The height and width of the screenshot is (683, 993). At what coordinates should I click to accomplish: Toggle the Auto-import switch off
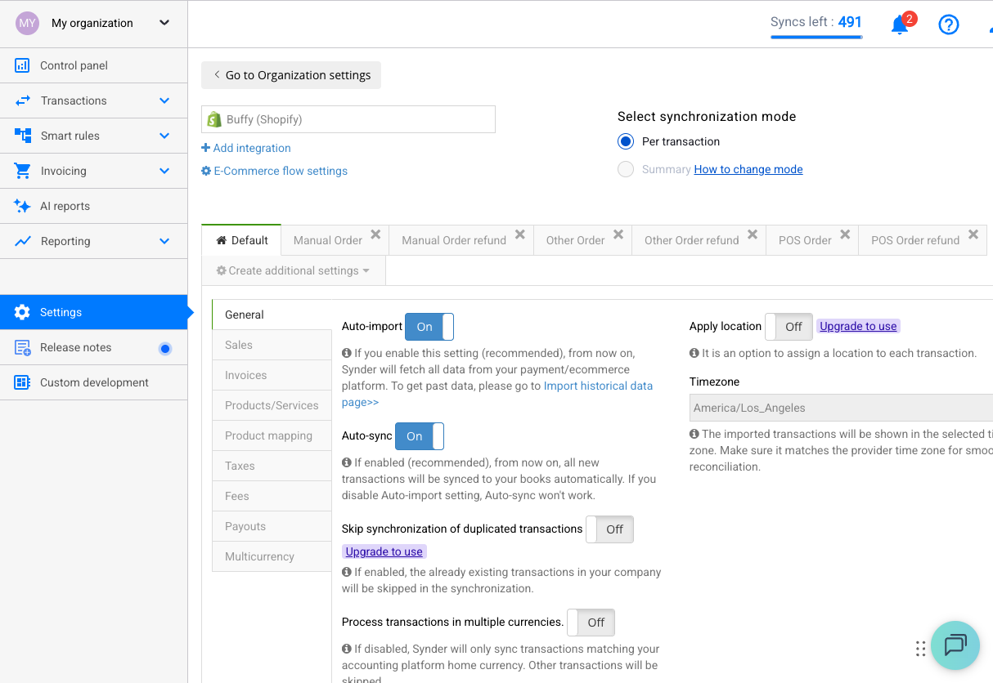click(x=429, y=327)
